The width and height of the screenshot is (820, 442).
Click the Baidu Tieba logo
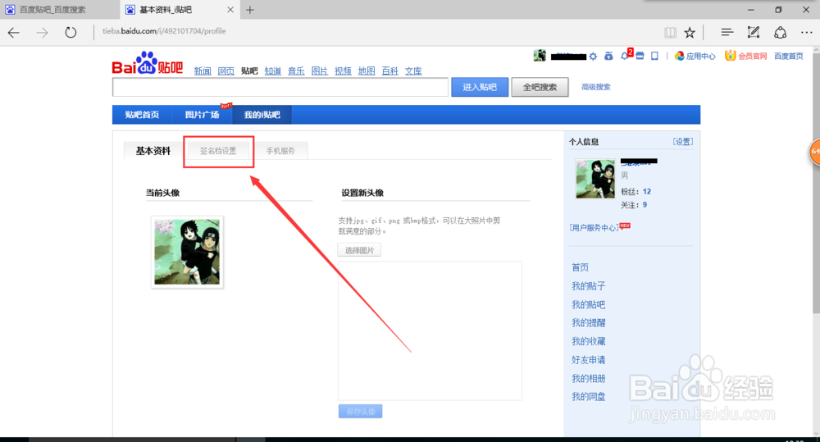pyautogui.click(x=148, y=64)
